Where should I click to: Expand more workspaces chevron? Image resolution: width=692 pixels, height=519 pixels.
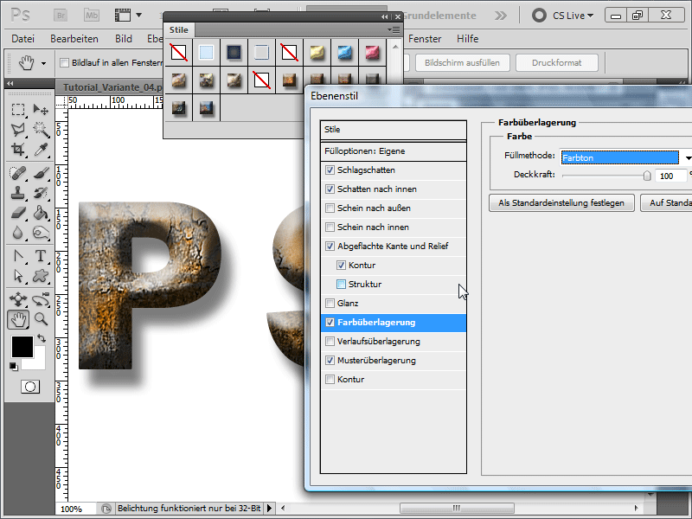click(x=501, y=16)
